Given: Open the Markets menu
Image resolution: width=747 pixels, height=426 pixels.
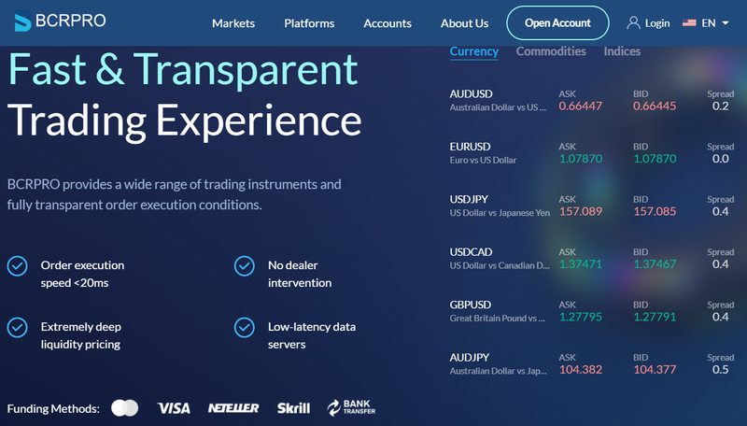Looking at the screenshot, I should (233, 23).
